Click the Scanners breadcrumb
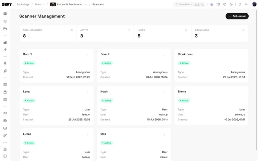Viewport: 258px width, 161px height. pos(98,4)
